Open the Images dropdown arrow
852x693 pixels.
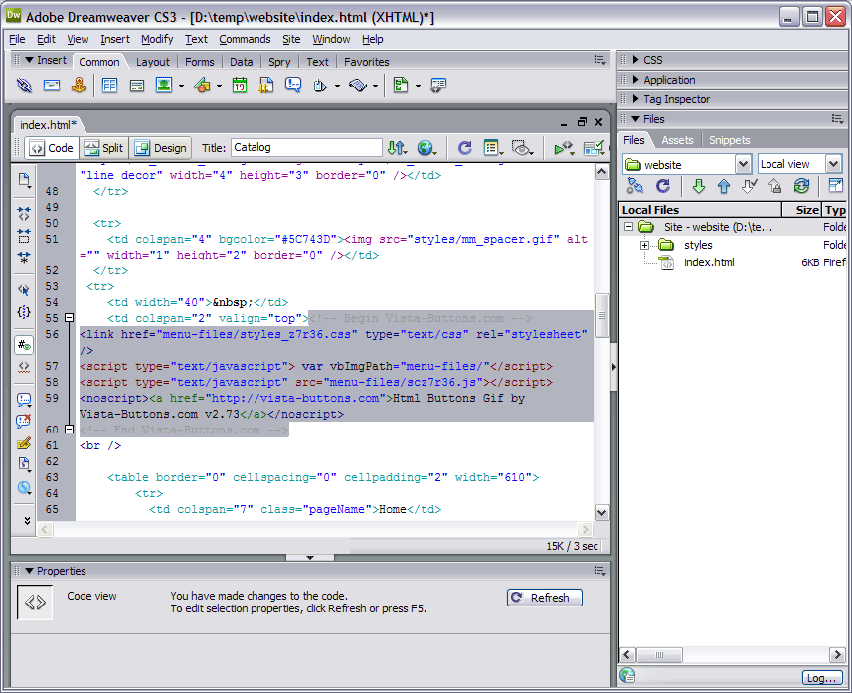tap(182, 86)
